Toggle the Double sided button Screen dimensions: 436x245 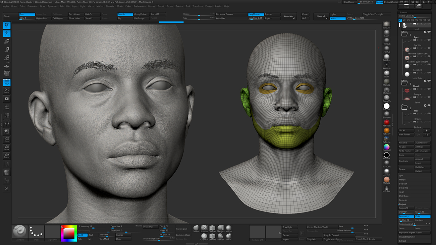[125, 14]
